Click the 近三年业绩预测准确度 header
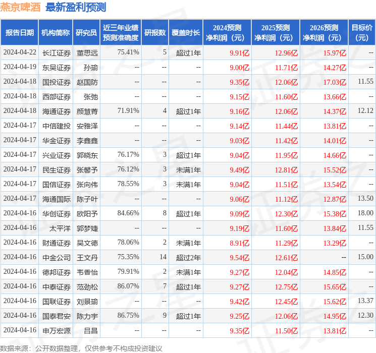 pos(121,33)
